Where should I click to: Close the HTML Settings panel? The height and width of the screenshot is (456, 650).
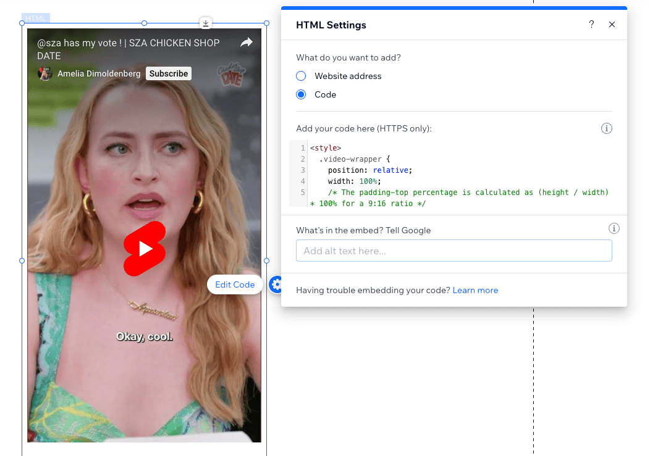click(612, 25)
